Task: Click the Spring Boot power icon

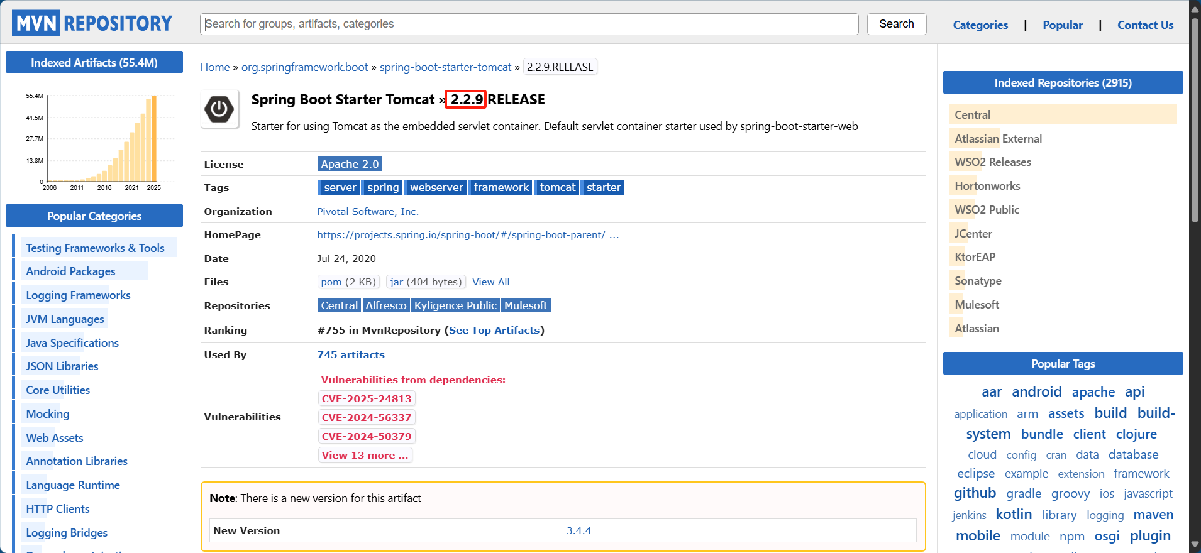Action: pyautogui.click(x=219, y=109)
